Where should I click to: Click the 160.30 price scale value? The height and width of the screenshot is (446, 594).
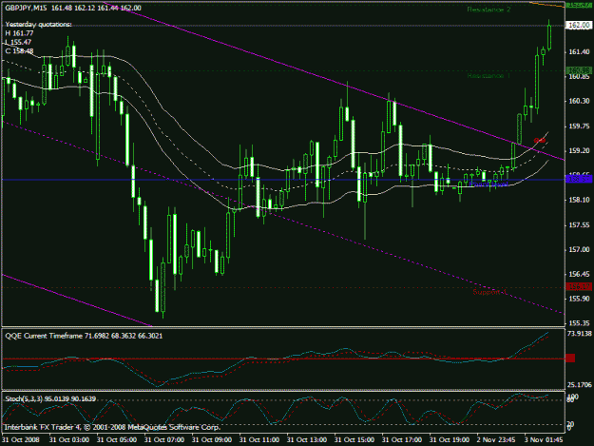click(x=580, y=101)
